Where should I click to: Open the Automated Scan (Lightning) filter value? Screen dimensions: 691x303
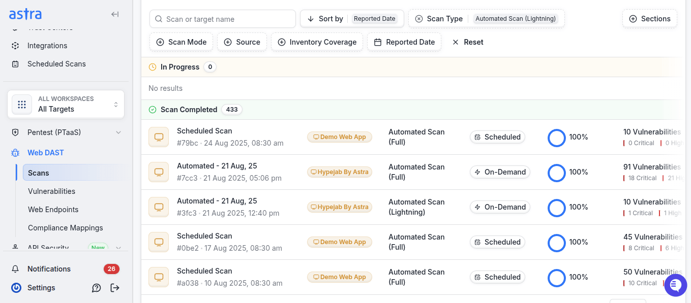516,19
